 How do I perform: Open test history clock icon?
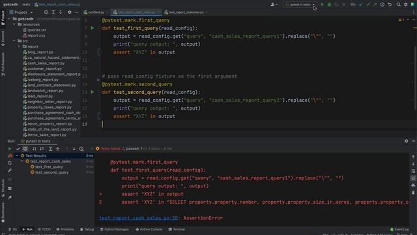click(81, 149)
